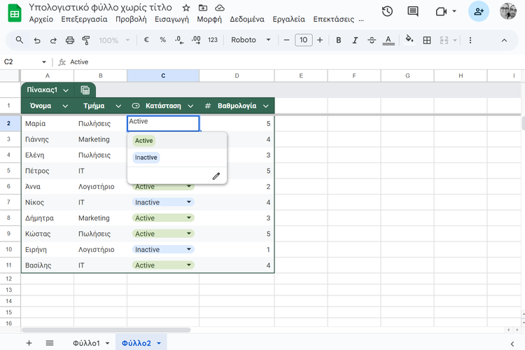
Task: Show all sheets list icon
Action: 50,343
